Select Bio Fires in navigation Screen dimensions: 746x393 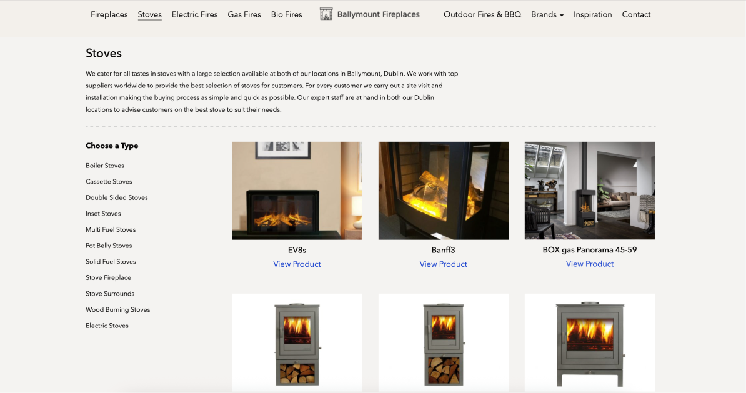pos(286,15)
